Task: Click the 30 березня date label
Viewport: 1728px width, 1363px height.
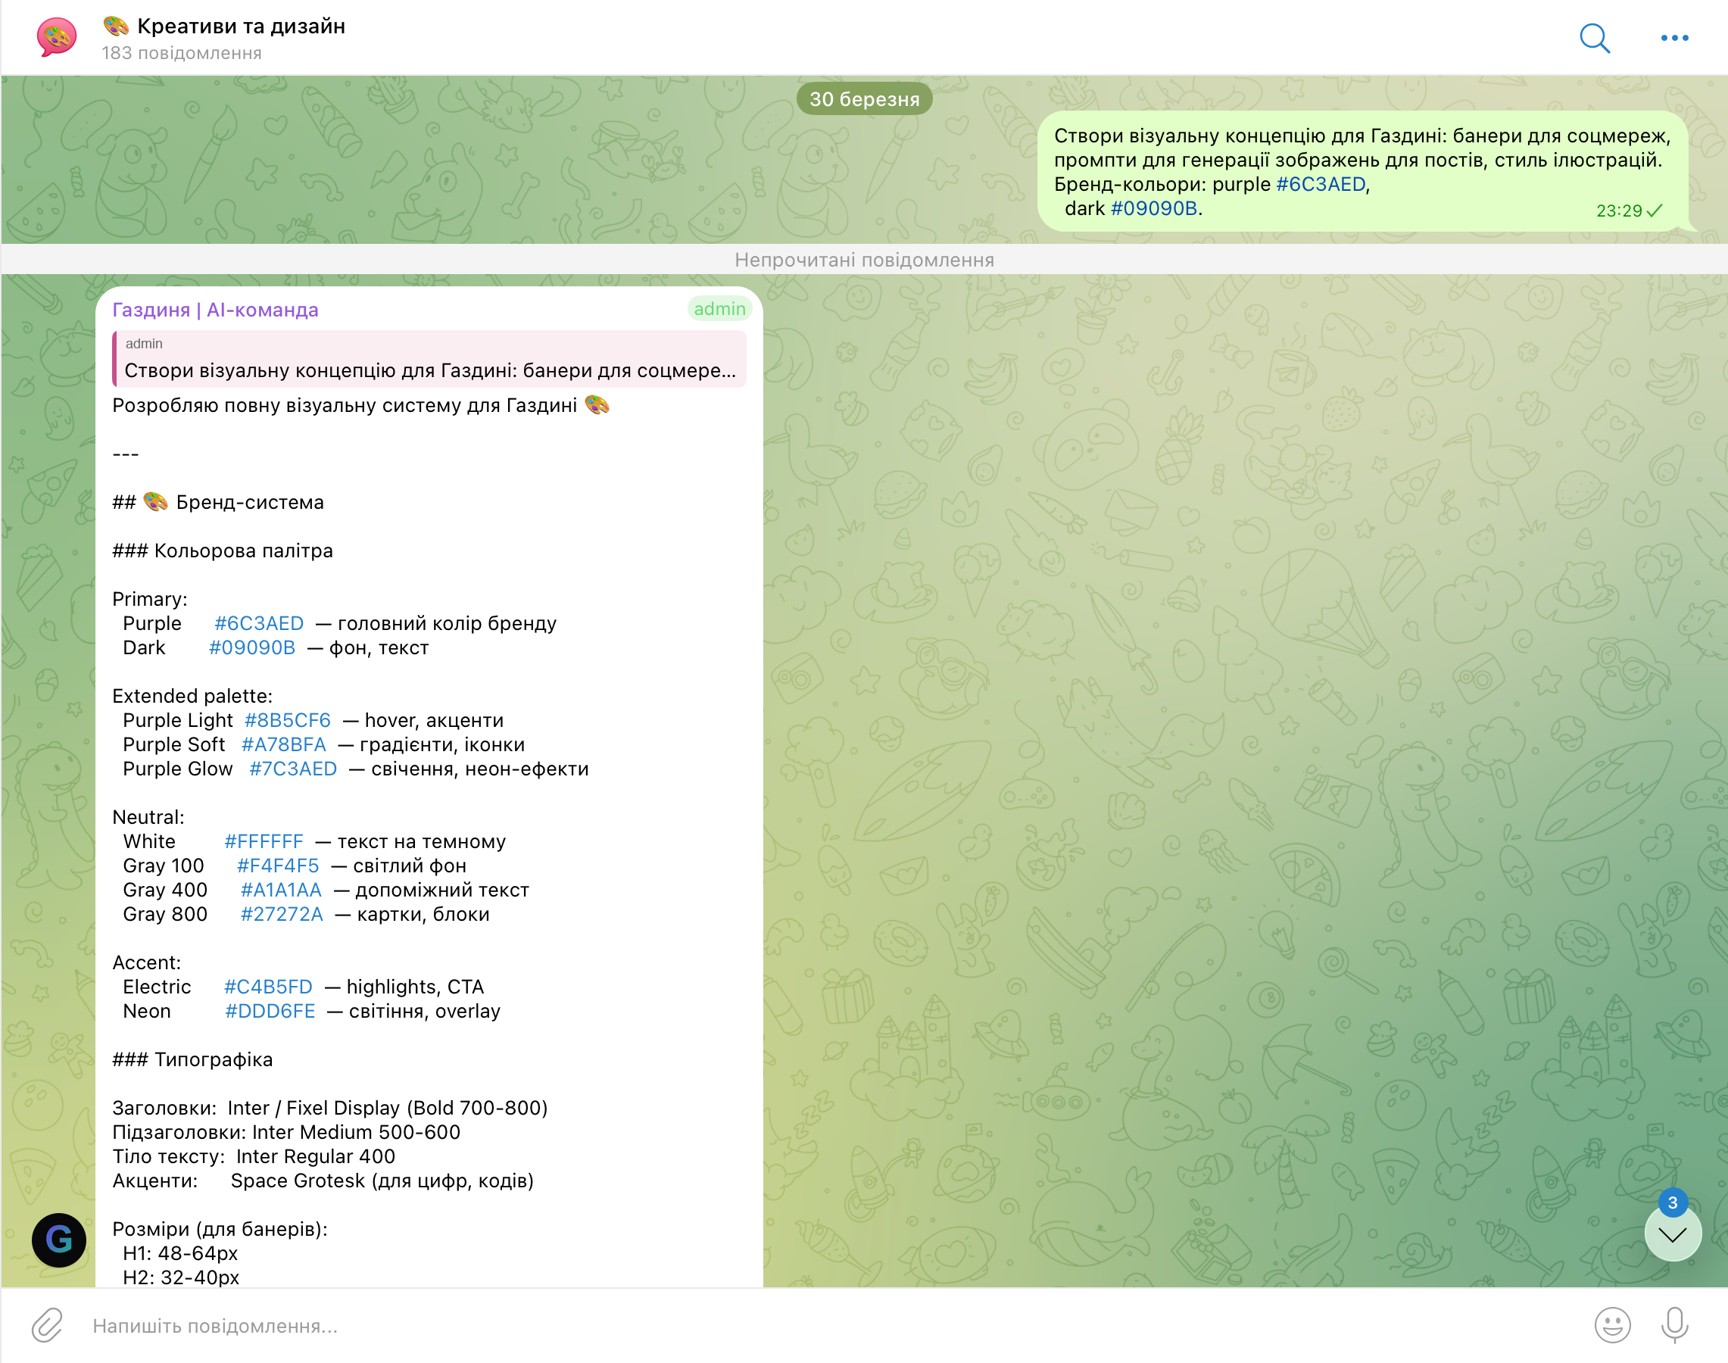Action: (863, 99)
